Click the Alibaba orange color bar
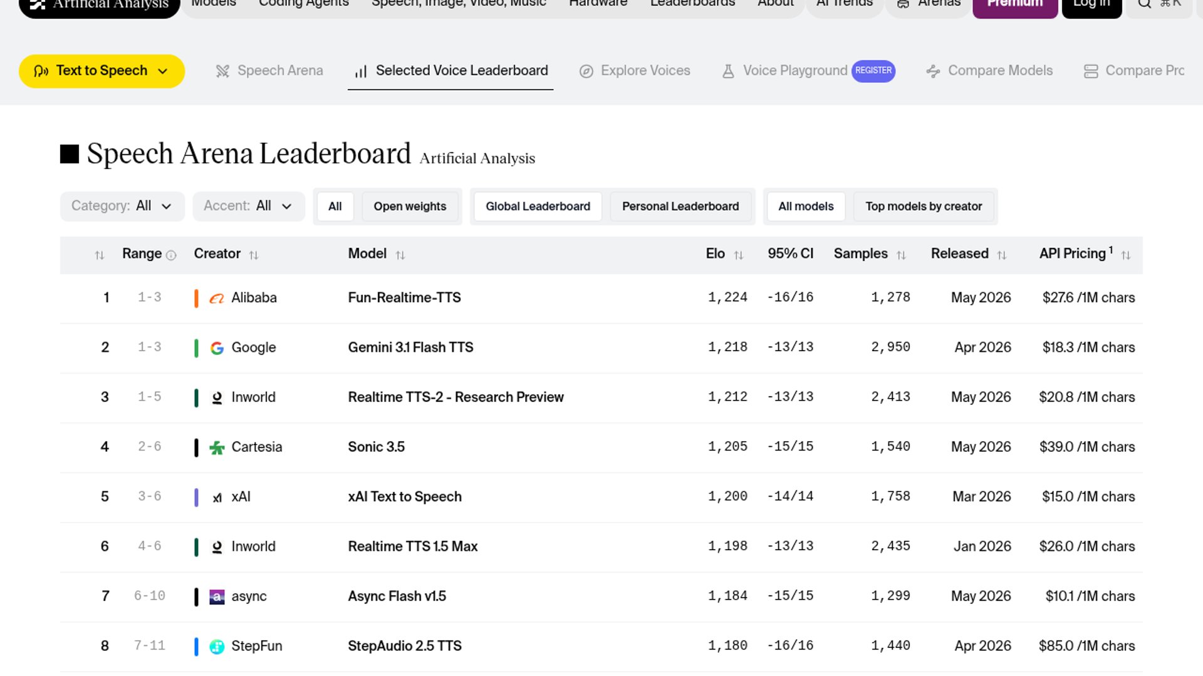Image resolution: width=1203 pixels, height=676 pixels. click(x=196, y=299)
